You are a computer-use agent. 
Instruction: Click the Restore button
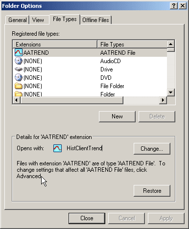[x=152, y=191]
